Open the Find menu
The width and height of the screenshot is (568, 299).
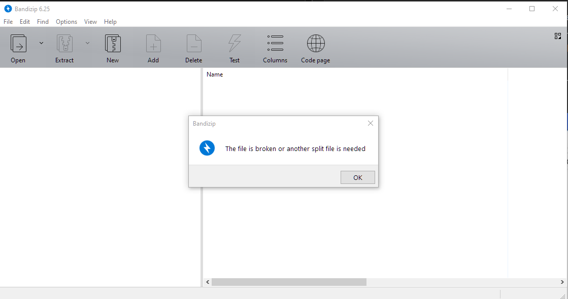coord(43,22)
